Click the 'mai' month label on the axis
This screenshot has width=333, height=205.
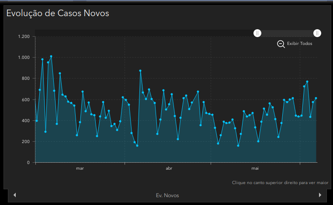click(x=255, y=168)
